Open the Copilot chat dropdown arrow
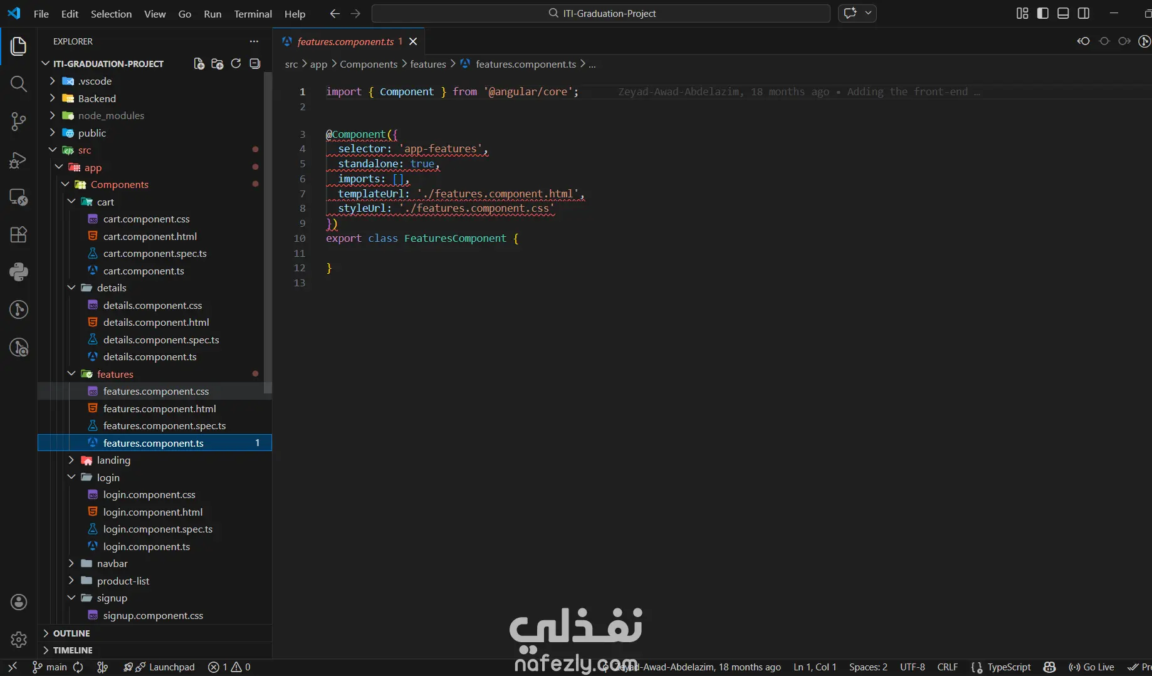Viewport: 1152px width, 676px height. (x=868, y=13)
